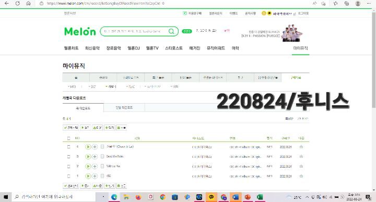This screenshot has width=376, height=202.
Task: Open song detail page icon for 'Drown in Luv'
Action: [102, 146]
